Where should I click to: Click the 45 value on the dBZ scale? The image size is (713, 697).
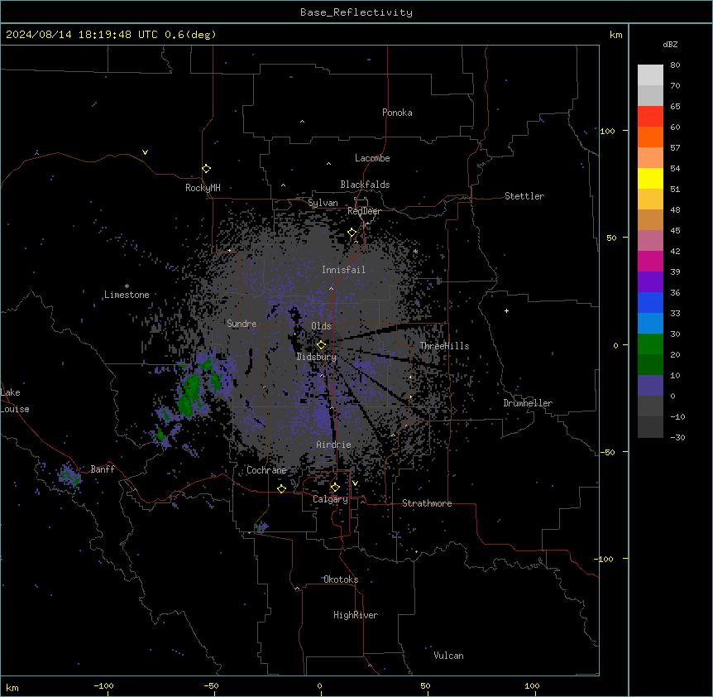click(x=675, y=231)
